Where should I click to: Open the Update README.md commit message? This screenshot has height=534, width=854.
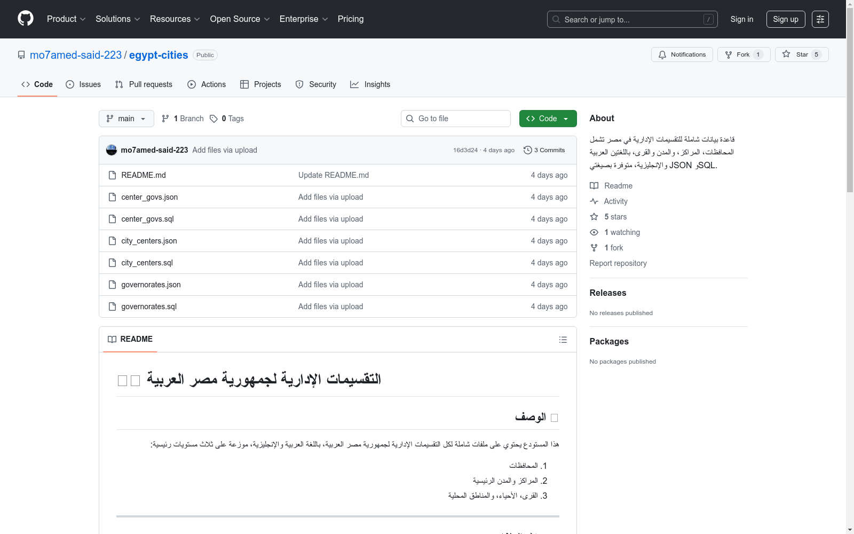[334, 175]
